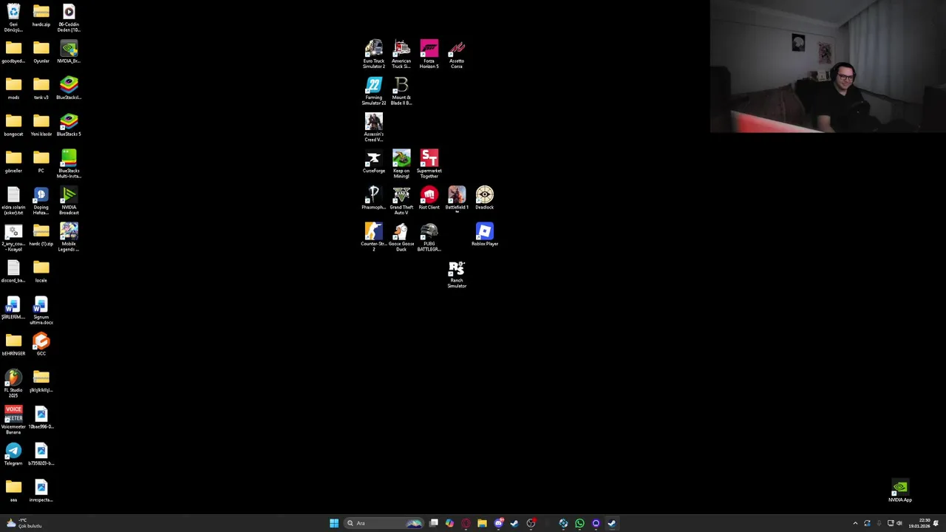Open the Opera browser taskbar icon

466,523
